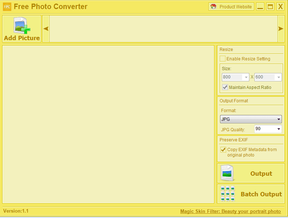Click the left thumbnail strip arrow
Viewport: 288px width, 218px height.
point(46,29)
